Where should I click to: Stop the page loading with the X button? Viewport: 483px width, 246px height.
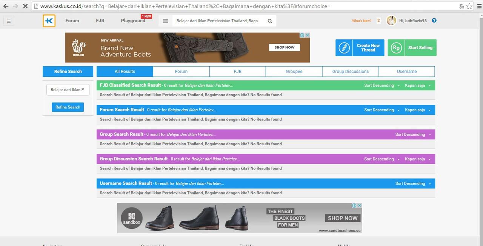(x=25, y=6)
